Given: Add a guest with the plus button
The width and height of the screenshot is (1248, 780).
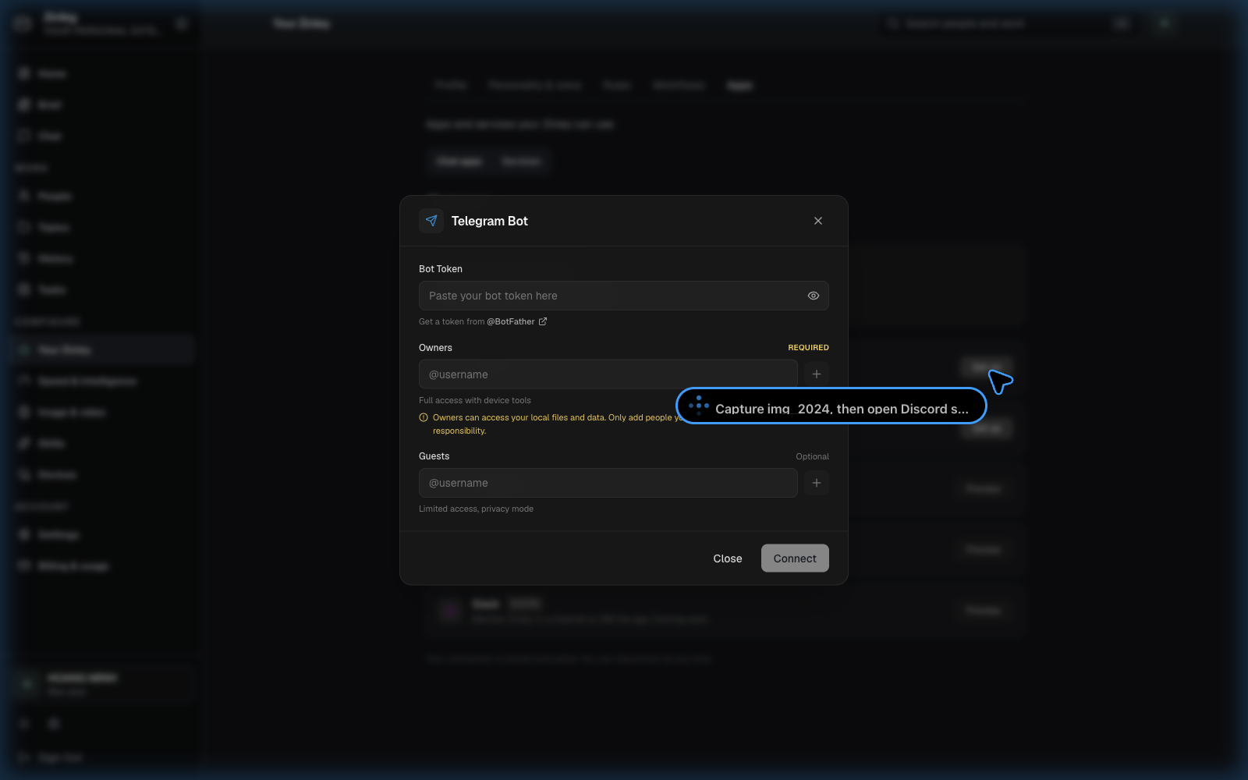Looking at the screenshot, I should [817, 483].
